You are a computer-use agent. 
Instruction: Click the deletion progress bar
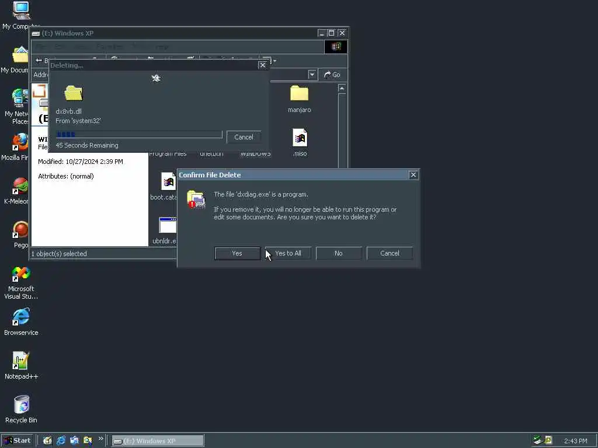(139, 135)
